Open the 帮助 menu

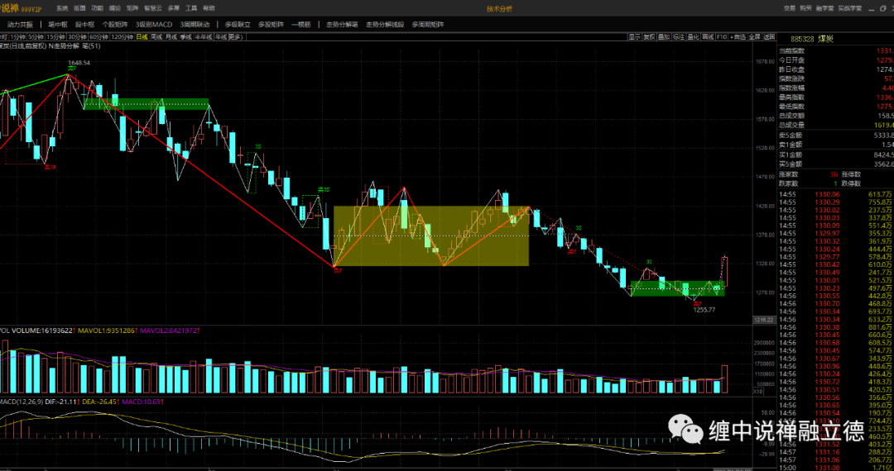pyautogui.click(x=209, y=8)
